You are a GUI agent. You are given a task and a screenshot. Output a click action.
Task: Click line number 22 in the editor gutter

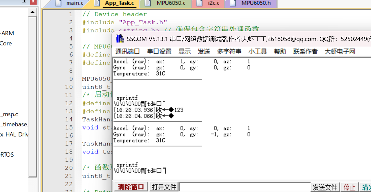click(69, 184)
